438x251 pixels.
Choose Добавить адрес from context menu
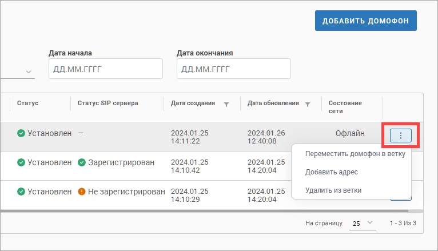[332, 172]
